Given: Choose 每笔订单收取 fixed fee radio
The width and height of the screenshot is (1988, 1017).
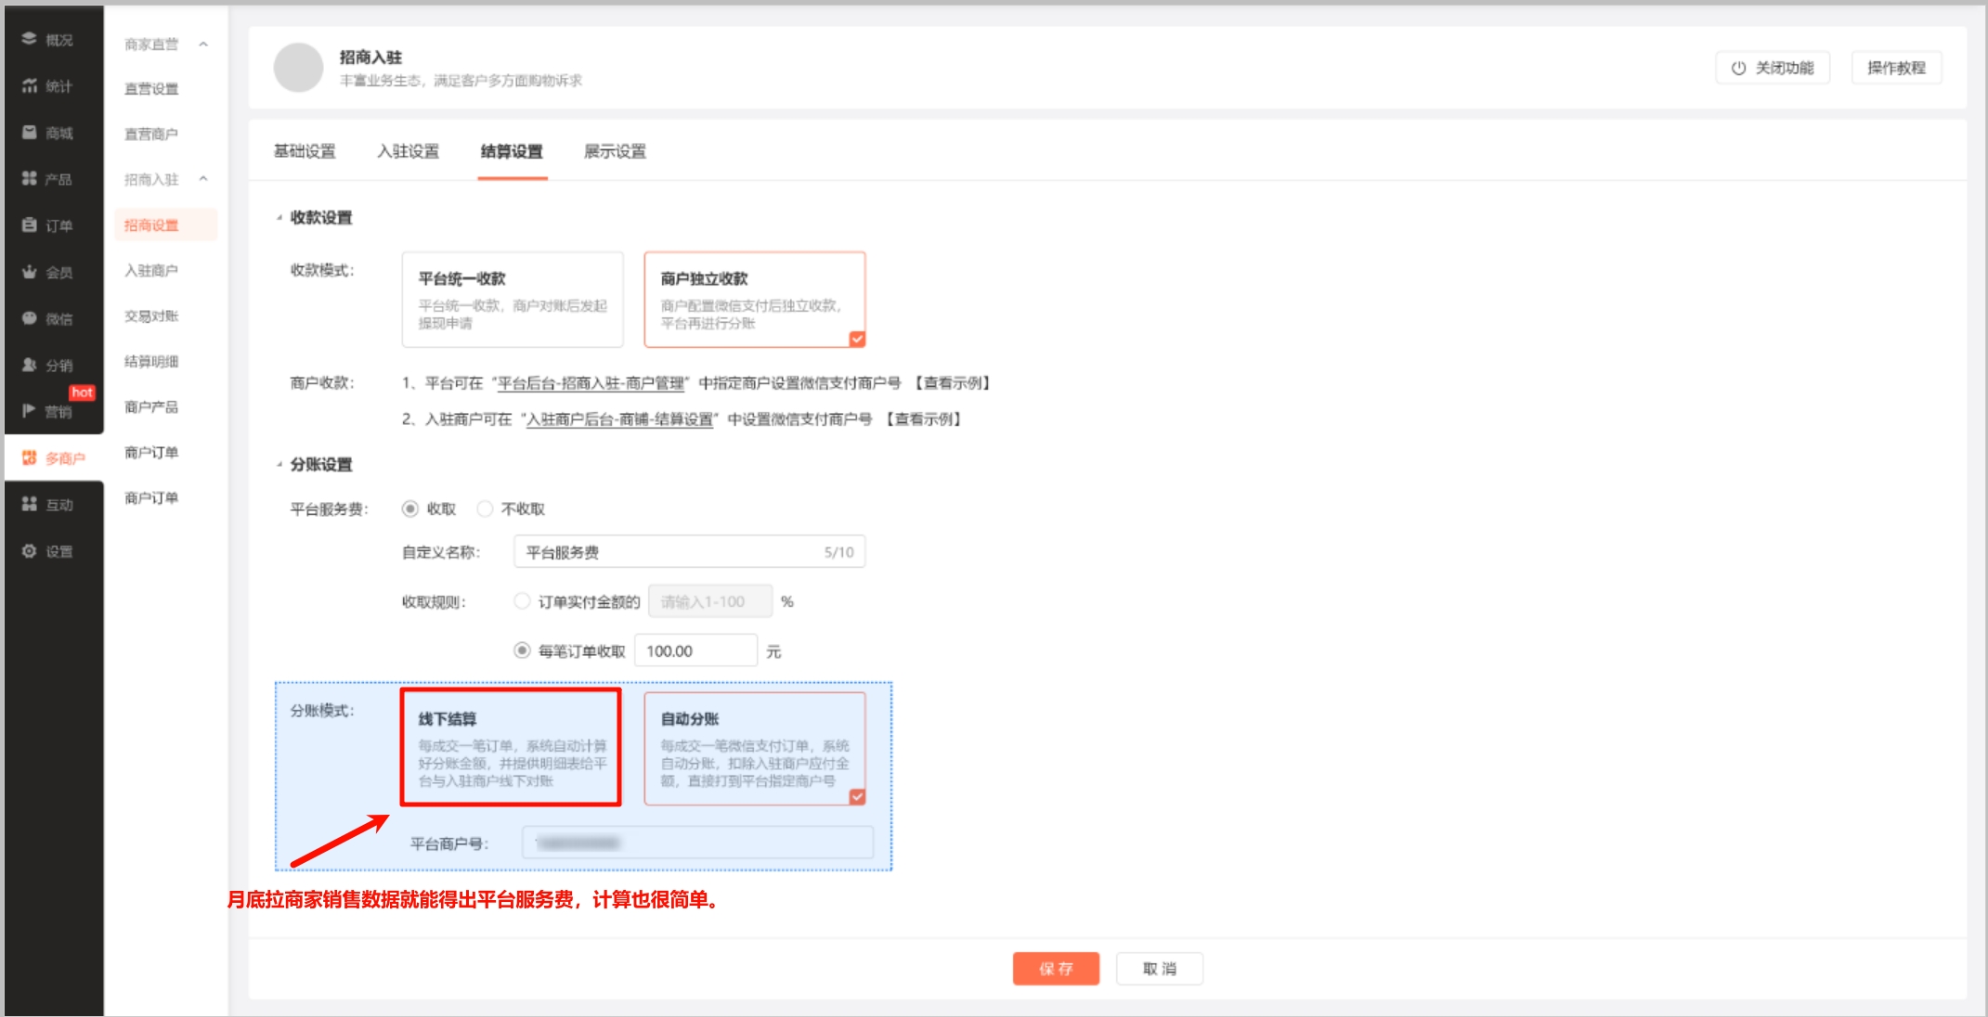Looking at the screenshot, I should tap(522, 650).
